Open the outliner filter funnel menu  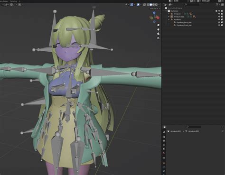coord(217,5)
